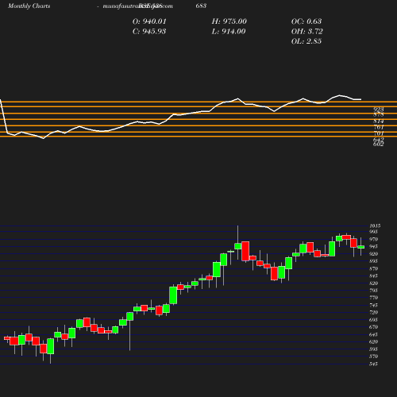The height and width of the screenshot is (397, 397).
Task: Click the 770 price axis label
Action: click(374, 298)
